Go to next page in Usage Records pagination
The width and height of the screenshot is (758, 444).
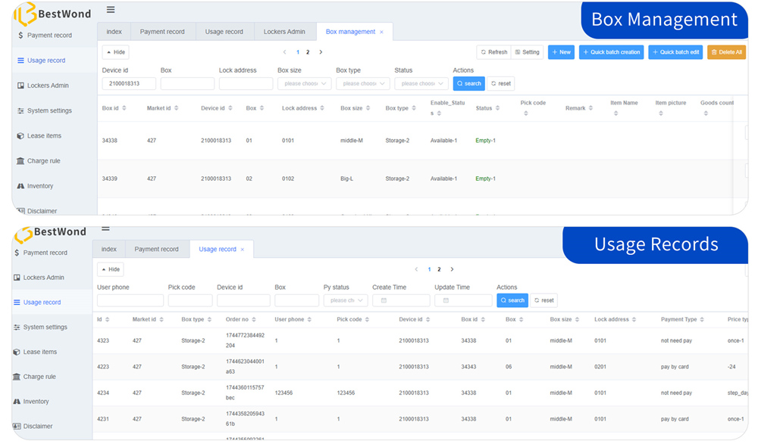(453, 269)
